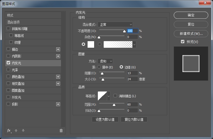This screenshot has height=139, width=213.
Task: Click the style preview thumbnail
Action: click(191, 64)
